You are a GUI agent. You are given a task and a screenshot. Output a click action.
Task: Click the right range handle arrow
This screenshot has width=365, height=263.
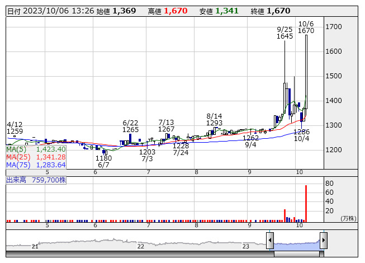click(323, 241)
